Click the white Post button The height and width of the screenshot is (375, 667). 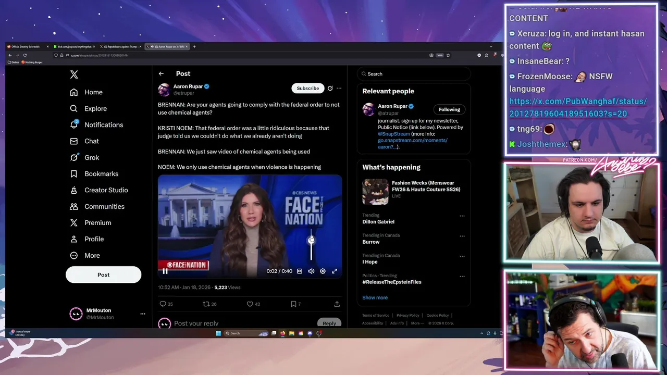103,274
